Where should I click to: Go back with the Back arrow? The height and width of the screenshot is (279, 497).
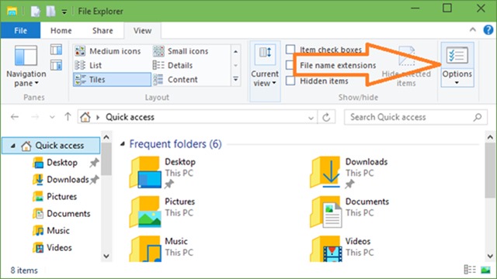(x=15, y=117)
